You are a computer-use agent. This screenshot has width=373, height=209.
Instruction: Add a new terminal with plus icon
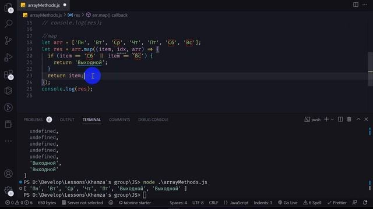(x=326, y=120)
